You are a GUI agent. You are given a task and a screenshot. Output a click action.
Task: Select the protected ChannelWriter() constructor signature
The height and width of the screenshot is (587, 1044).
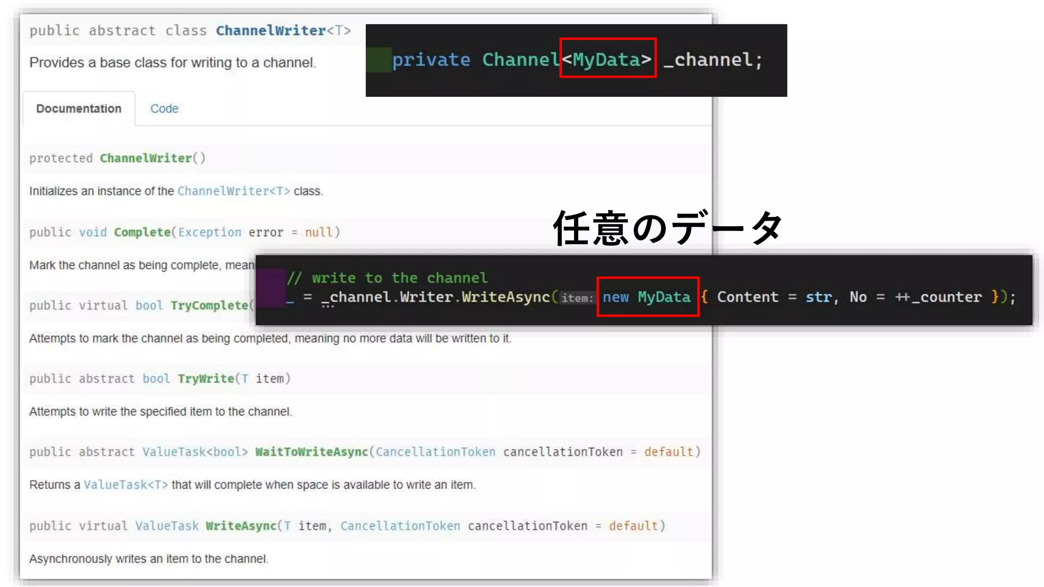(x=117, y=158)
